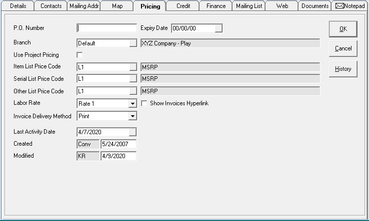Viewport: 369px width, 221px height.
Task: Select the Mailing Addr tab
Action: click(84, 6)
